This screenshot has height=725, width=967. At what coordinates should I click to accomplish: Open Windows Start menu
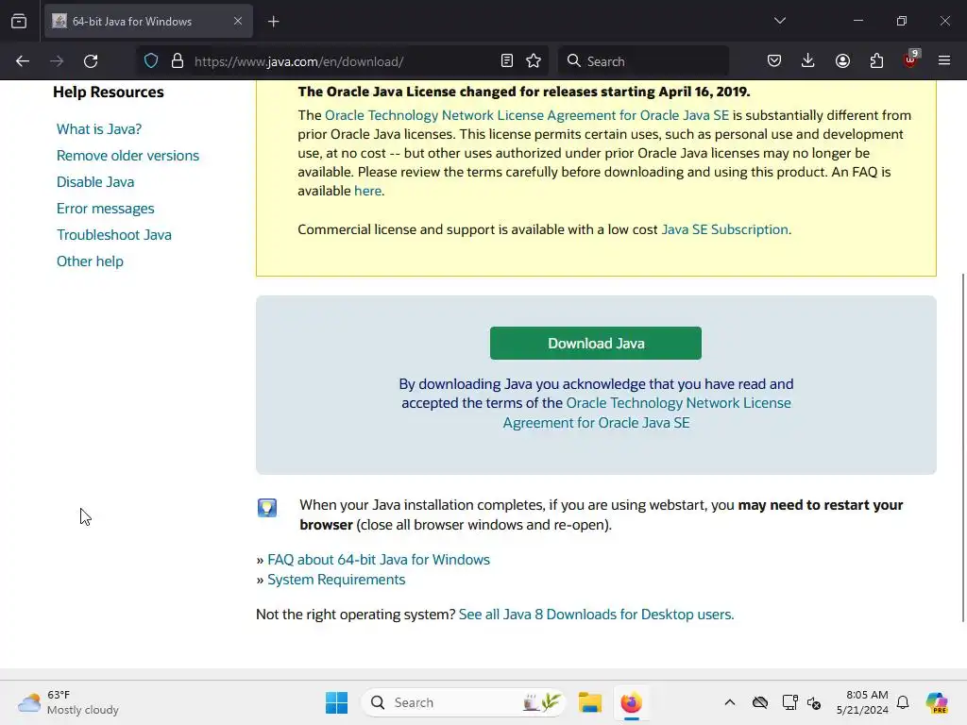click(x=337, y=702)
